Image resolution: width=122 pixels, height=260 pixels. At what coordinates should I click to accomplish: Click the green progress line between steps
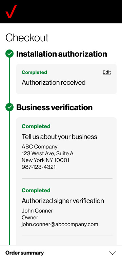click(9, 81)
